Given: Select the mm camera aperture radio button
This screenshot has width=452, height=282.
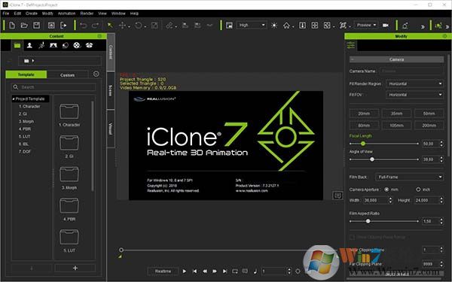Looking at the screenshot, I should tap(386, 190).
